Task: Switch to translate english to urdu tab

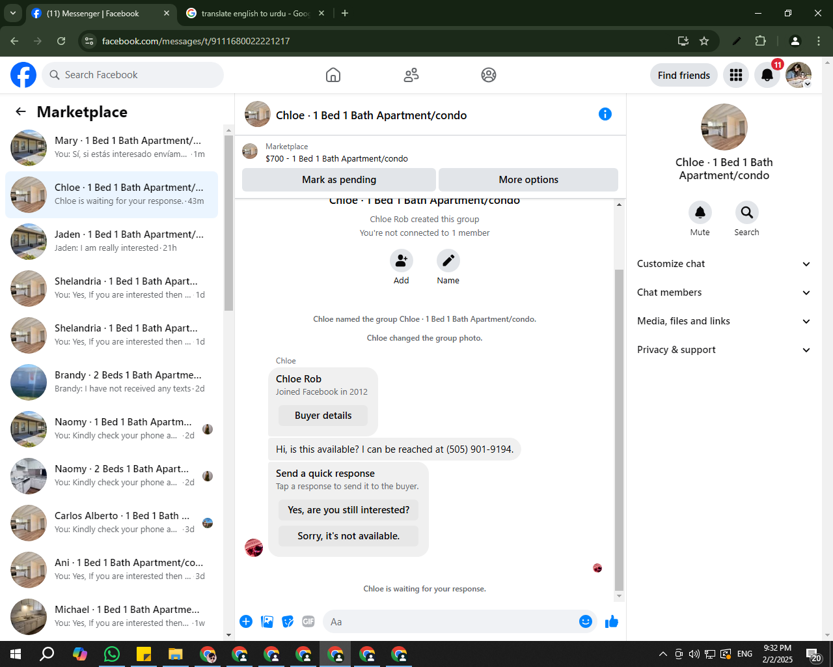Action: pos(254,14)
